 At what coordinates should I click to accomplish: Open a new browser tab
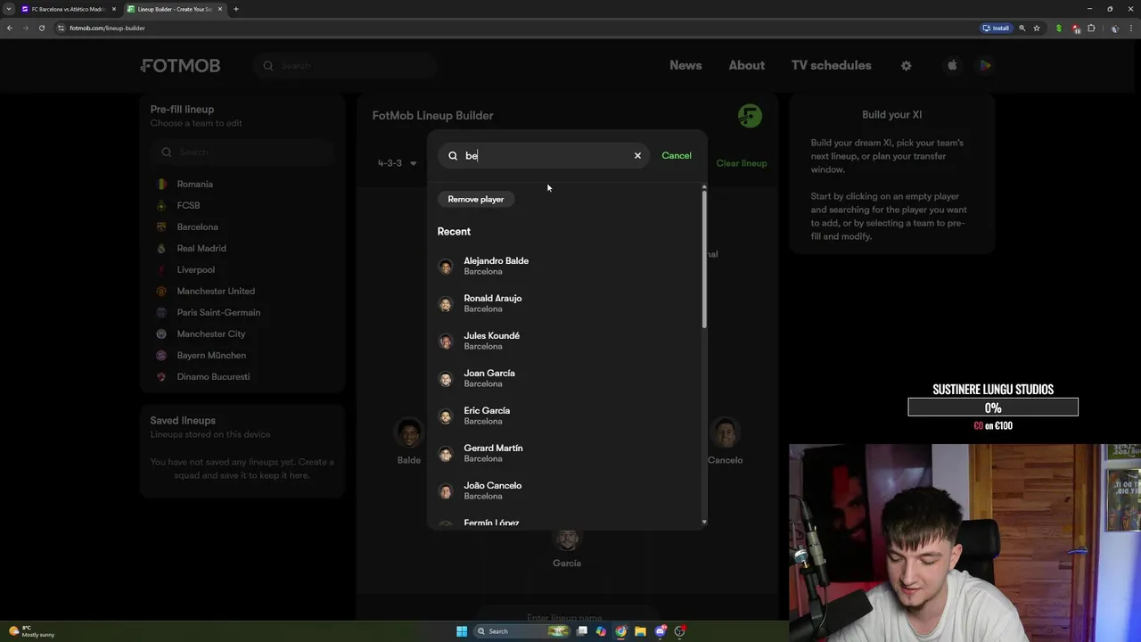coord(236,9)
